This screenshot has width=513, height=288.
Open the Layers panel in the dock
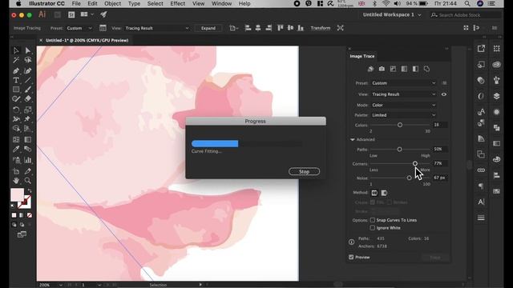pyautogui.click(x=496, y=96)
